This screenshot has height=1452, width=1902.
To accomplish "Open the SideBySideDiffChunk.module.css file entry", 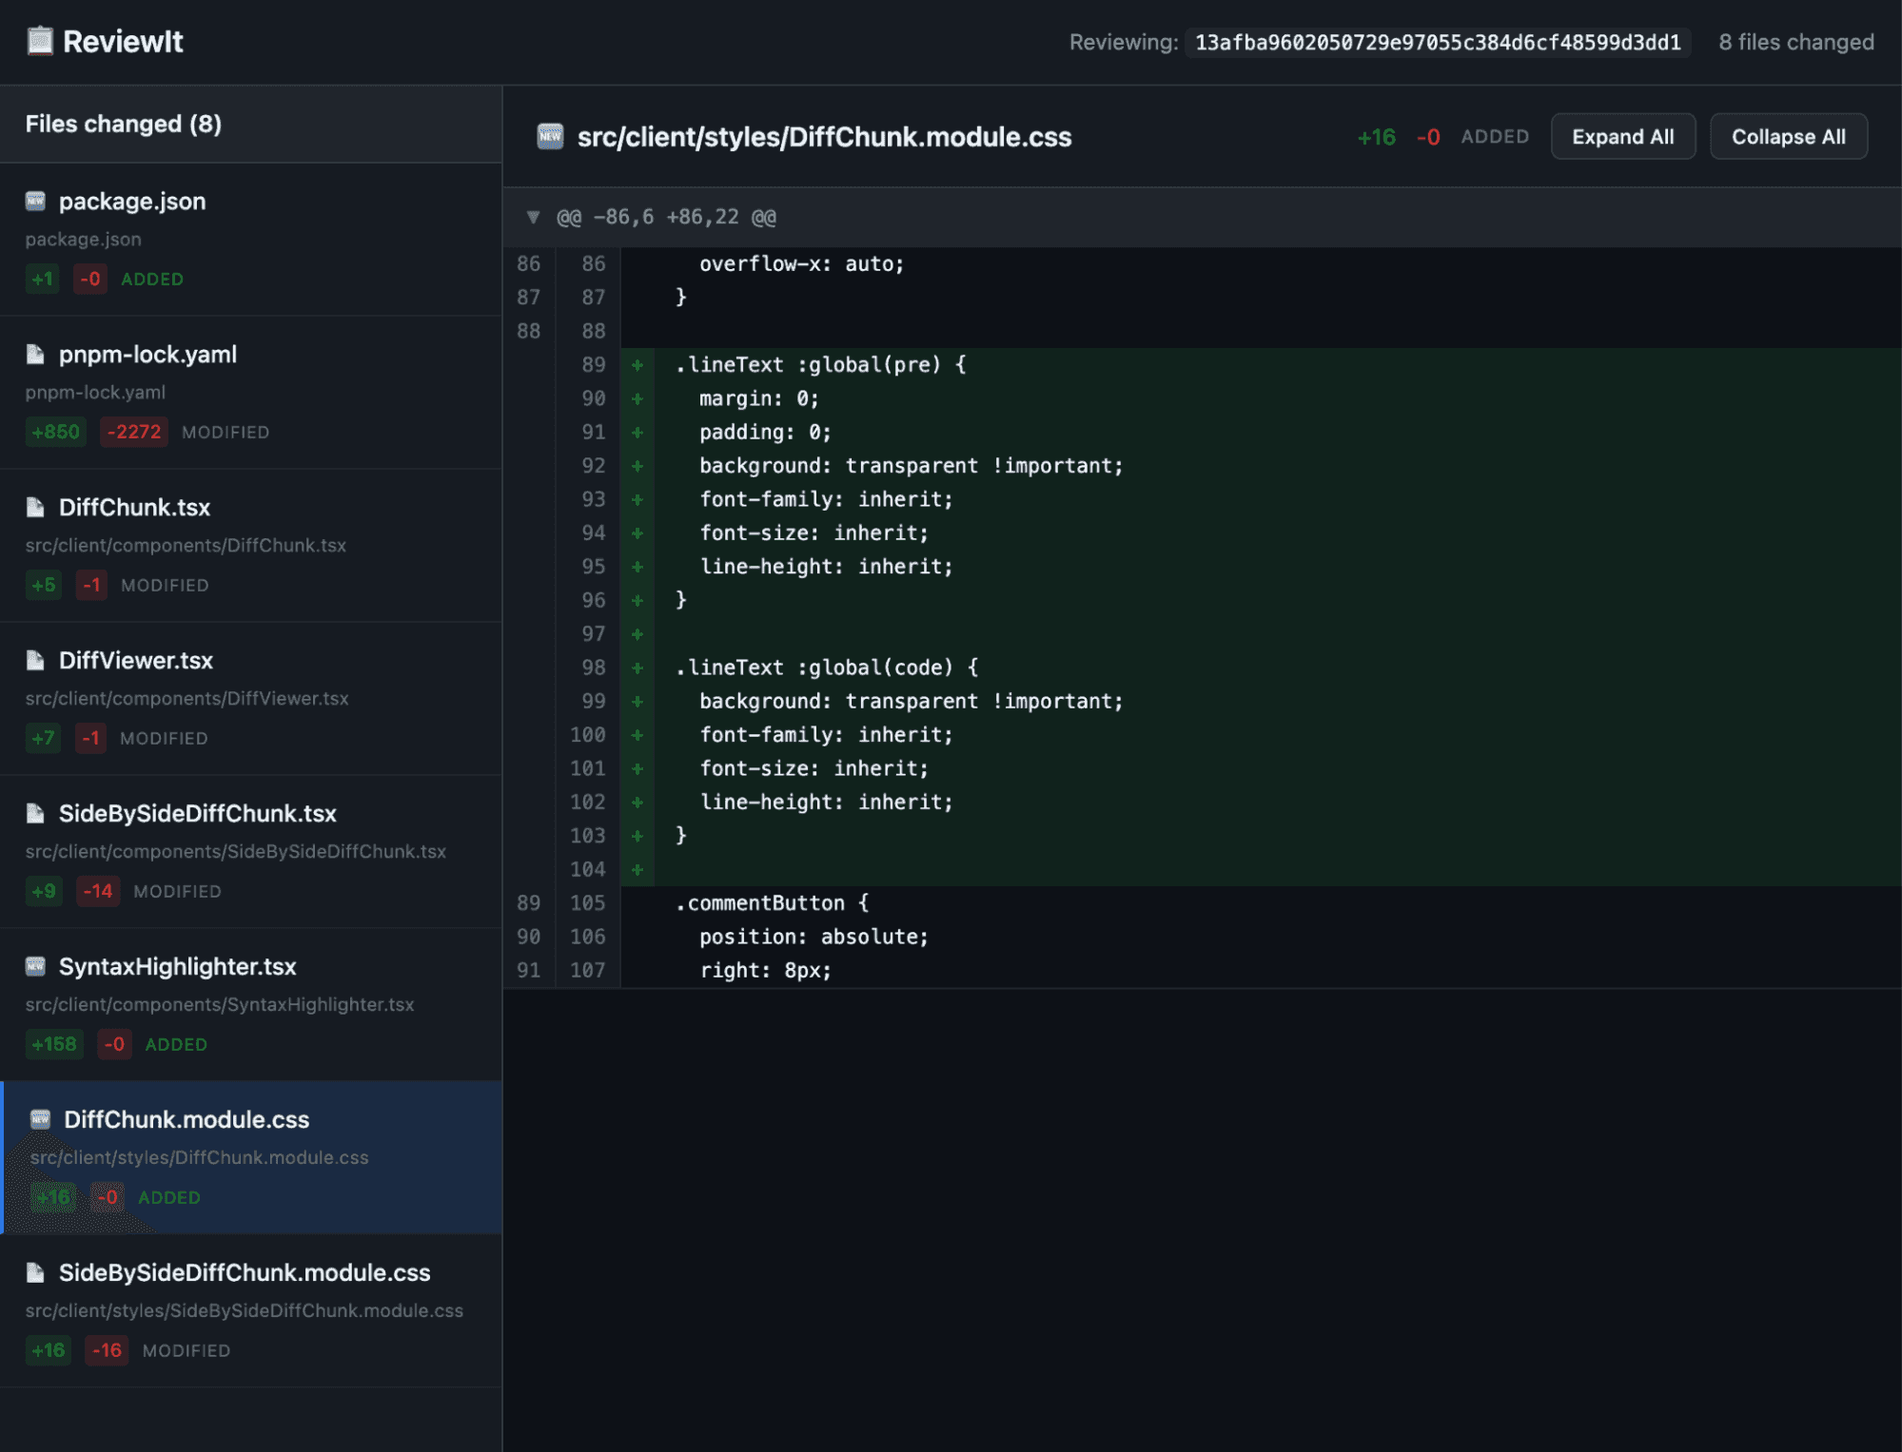I will [245, 1273].
